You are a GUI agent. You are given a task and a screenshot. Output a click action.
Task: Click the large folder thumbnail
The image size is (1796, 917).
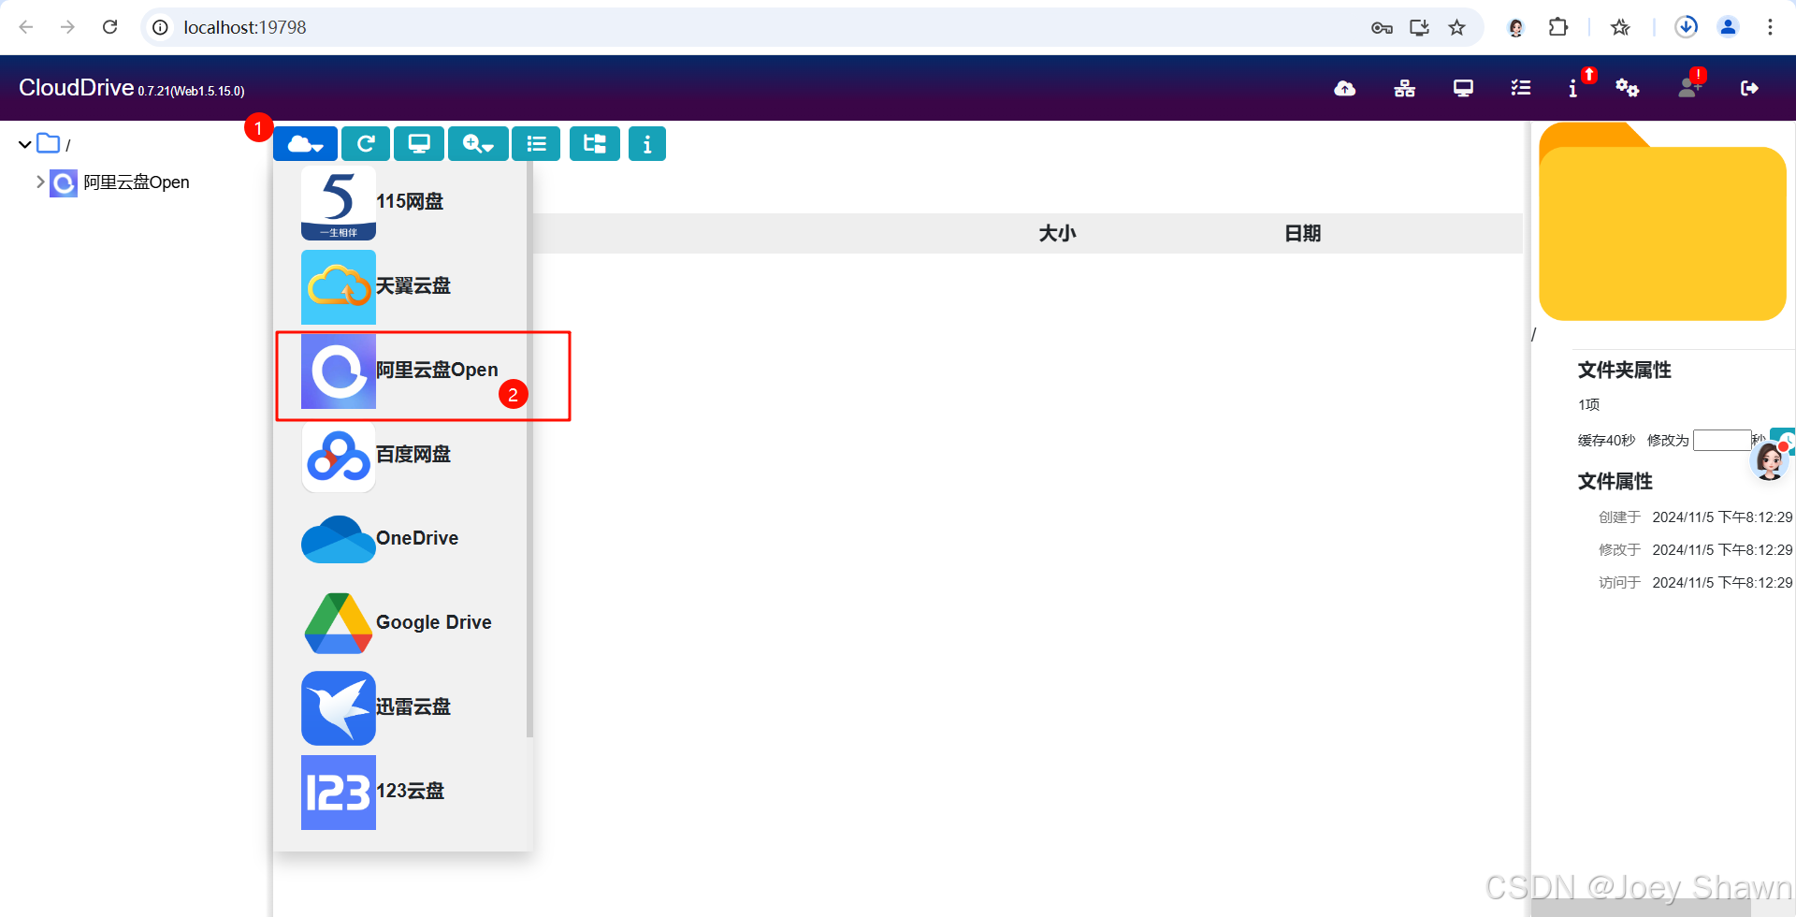(x=1662, y=222)
